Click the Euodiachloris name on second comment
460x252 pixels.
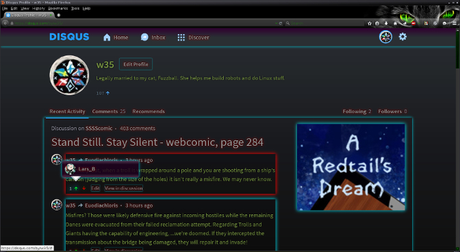coord(101,205)
